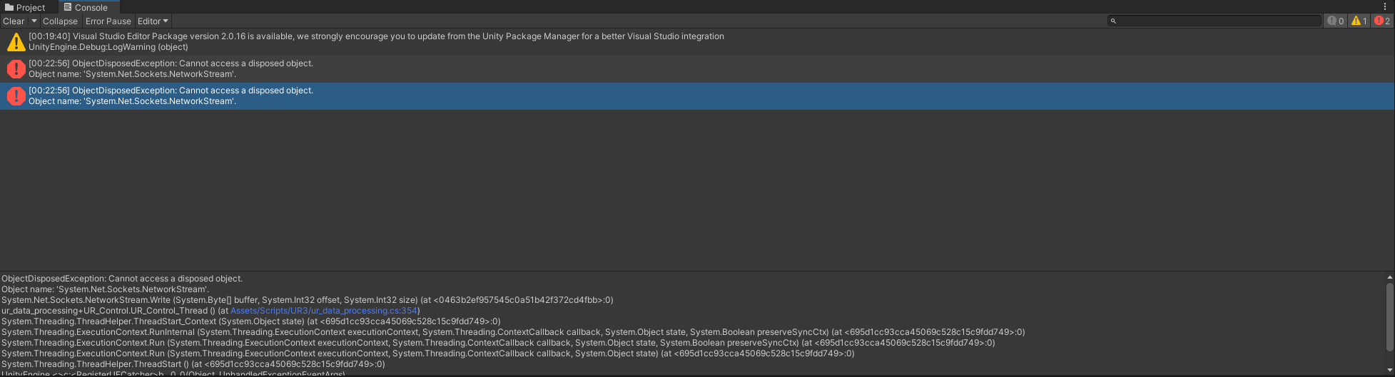The width and height of the screenshot is (1395, 377).
Task: Toggle info message filter showing 0
Action: 1336,21
